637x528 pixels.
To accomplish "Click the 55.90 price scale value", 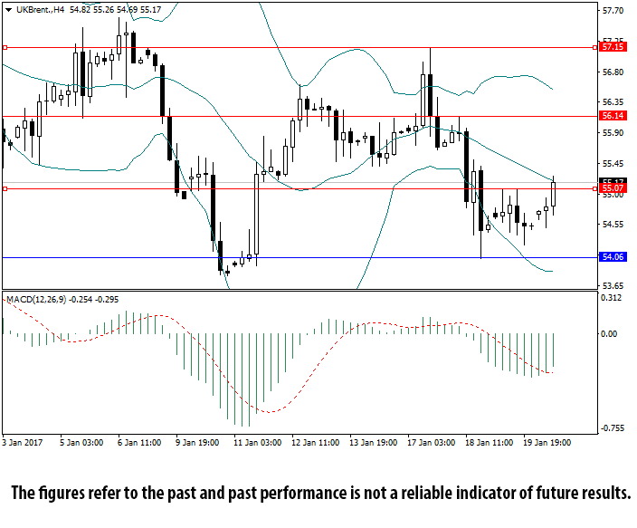I will [x=613, y=133].
